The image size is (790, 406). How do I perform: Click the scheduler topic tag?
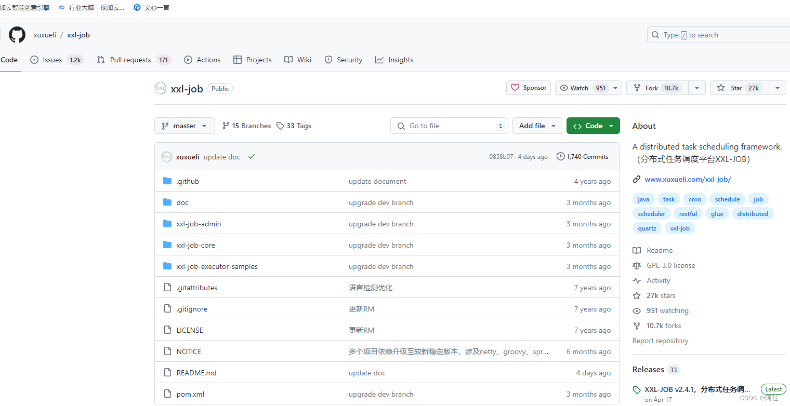tap(652, 214)
